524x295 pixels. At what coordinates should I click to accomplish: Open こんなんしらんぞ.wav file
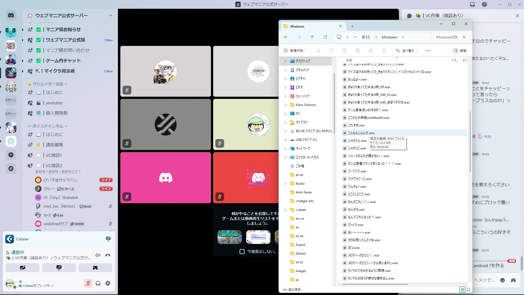pyautogui.click(x=361, y=133)
